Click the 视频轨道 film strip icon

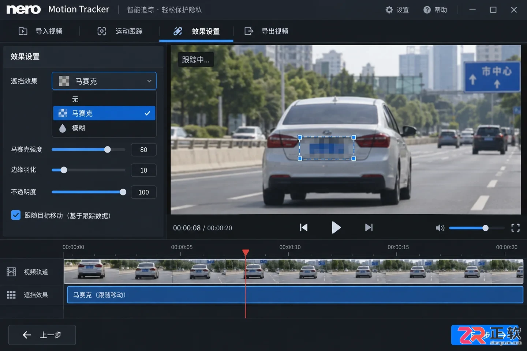point(11,272)
